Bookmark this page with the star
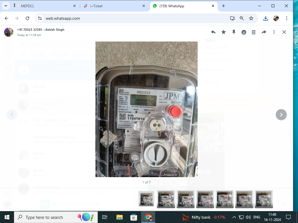This screenshot has height=223, width=298. (251, 18)
